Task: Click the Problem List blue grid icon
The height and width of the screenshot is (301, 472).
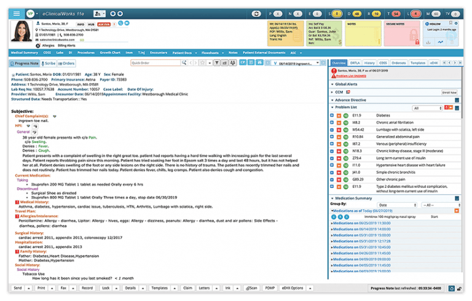Action: (457, 107)
